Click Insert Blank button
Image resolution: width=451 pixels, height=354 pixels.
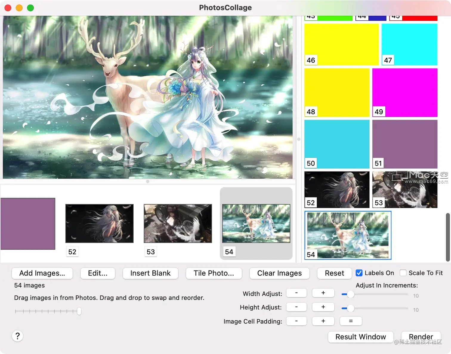pyautogui.click(x=150, y=273)
